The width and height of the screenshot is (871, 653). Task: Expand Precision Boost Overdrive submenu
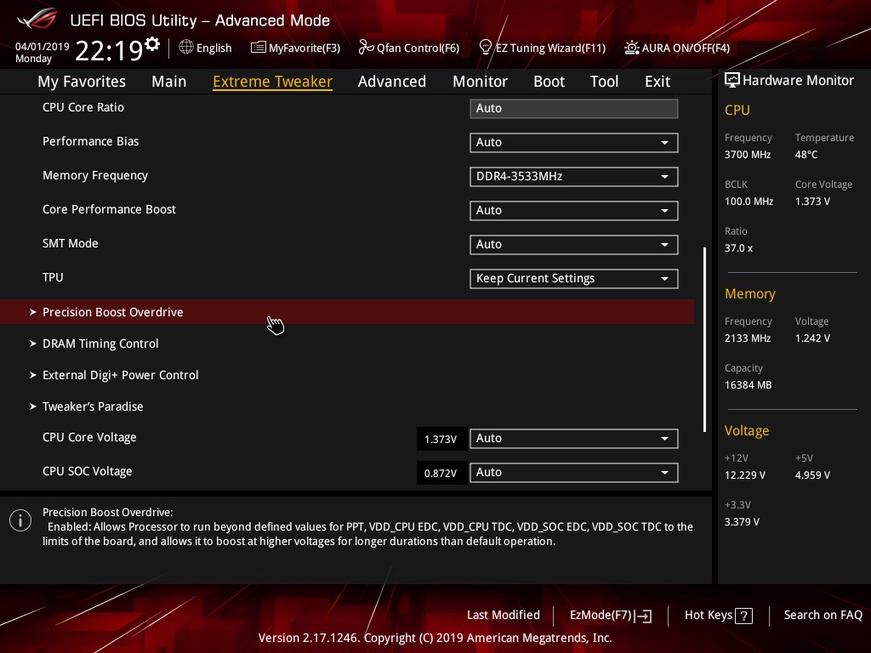[x=347, y=312]
